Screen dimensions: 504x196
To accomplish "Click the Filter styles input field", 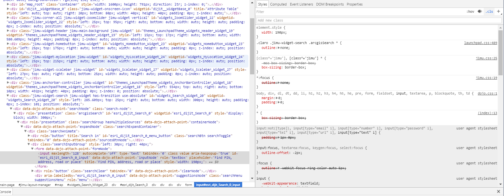I will (x=360, y=12).
